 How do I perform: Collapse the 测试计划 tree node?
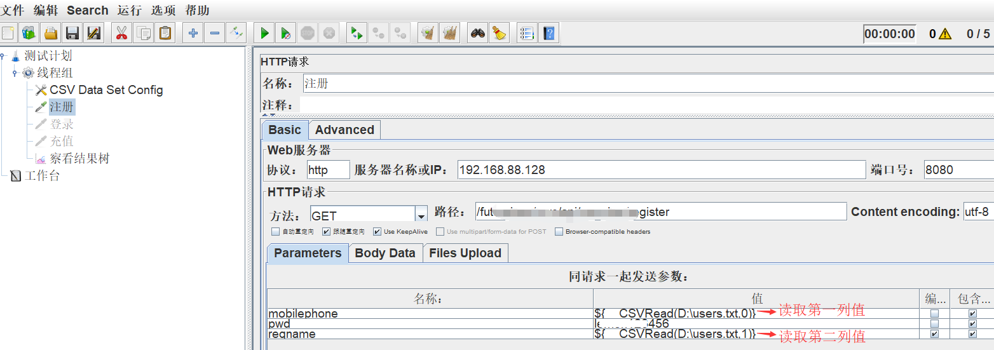click(3, 56)
